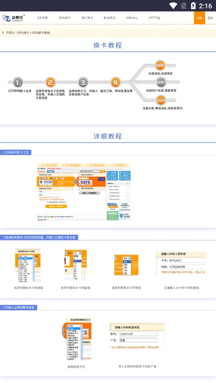
Task: Tap the caption 选择收款方式
Action: (76, 367)
